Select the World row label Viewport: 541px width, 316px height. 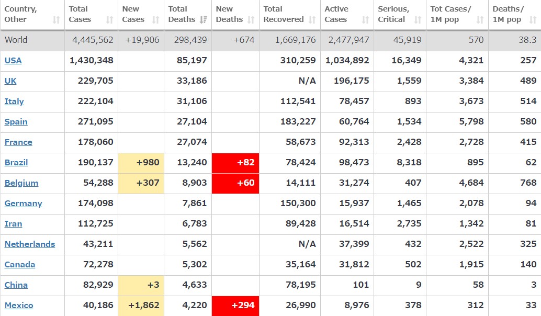16,40
